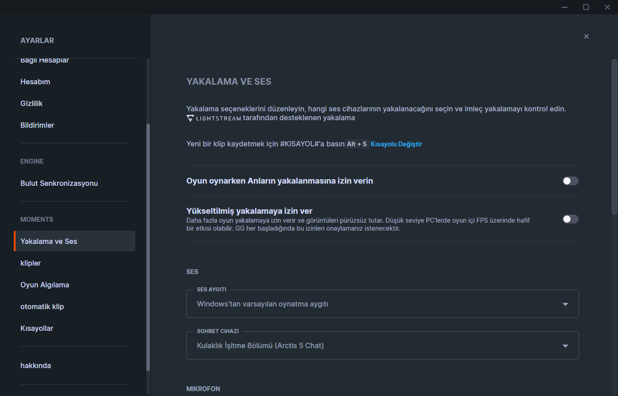
Task: Enable Anların yakalanmasına izin verin toggle
Action: [570, 181]
